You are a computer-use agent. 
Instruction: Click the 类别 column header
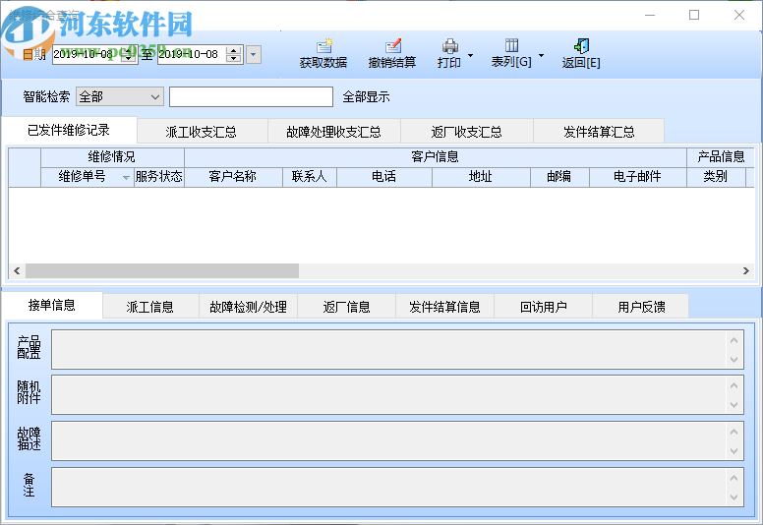[x=716, y=177]
